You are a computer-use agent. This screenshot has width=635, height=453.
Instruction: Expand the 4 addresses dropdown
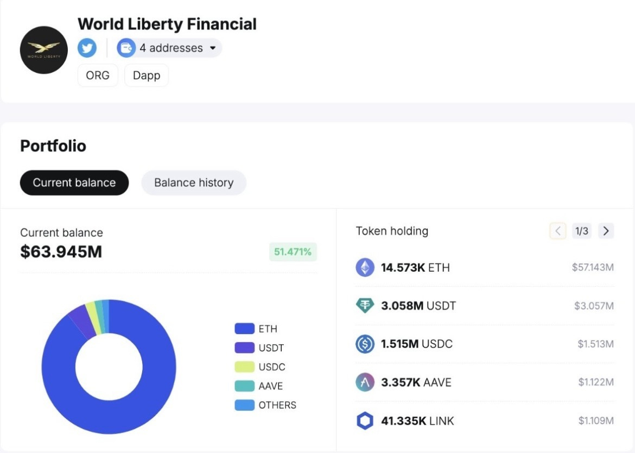tap(169, 48)
